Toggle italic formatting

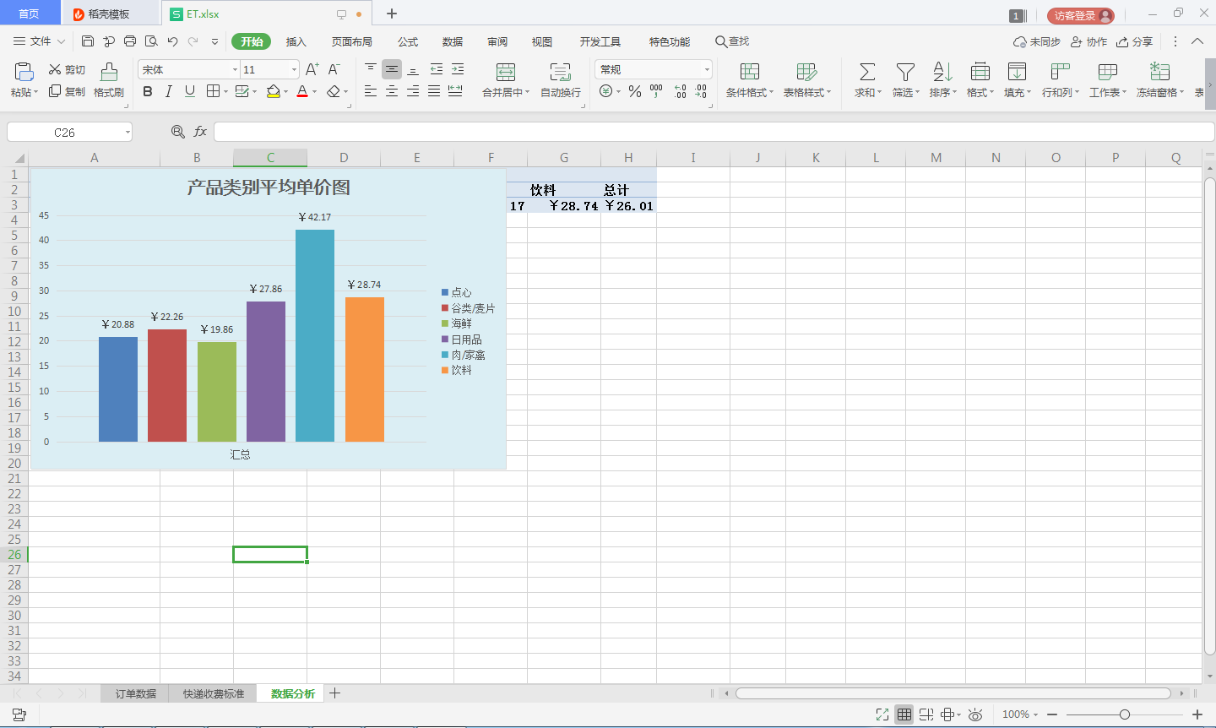pyautogui.click(x=169, y=91)
